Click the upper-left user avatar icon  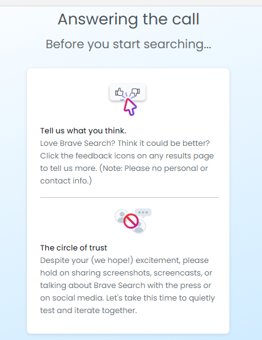(120, 216)
